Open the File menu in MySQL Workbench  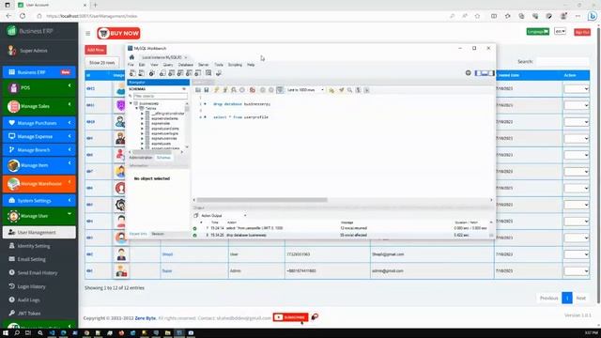131,65
